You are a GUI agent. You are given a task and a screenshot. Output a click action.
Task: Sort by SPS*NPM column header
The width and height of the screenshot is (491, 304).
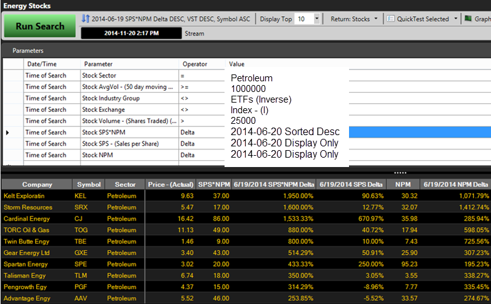(x=214, y=185)
